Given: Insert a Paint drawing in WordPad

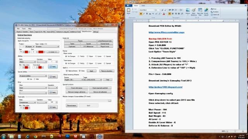Looking at the screenshot, I should pyautogui.click(x=194, y=12).
